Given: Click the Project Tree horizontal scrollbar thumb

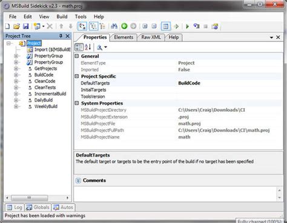Looking at the screenshot, I should tap(30, 198).
